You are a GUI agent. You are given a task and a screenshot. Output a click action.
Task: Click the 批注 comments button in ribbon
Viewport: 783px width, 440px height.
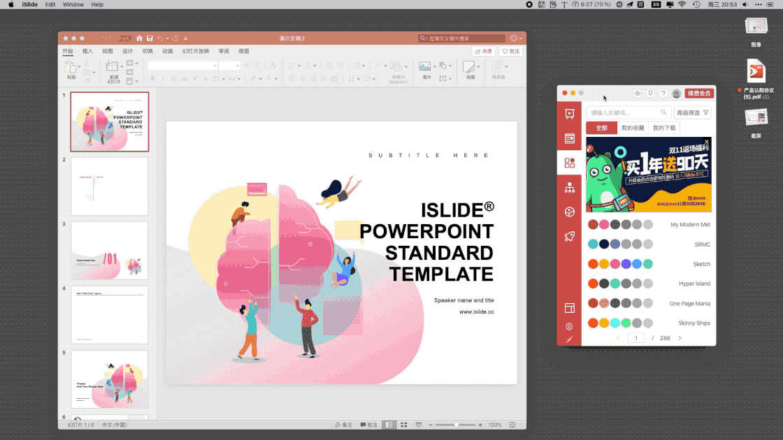click(511, 52)
